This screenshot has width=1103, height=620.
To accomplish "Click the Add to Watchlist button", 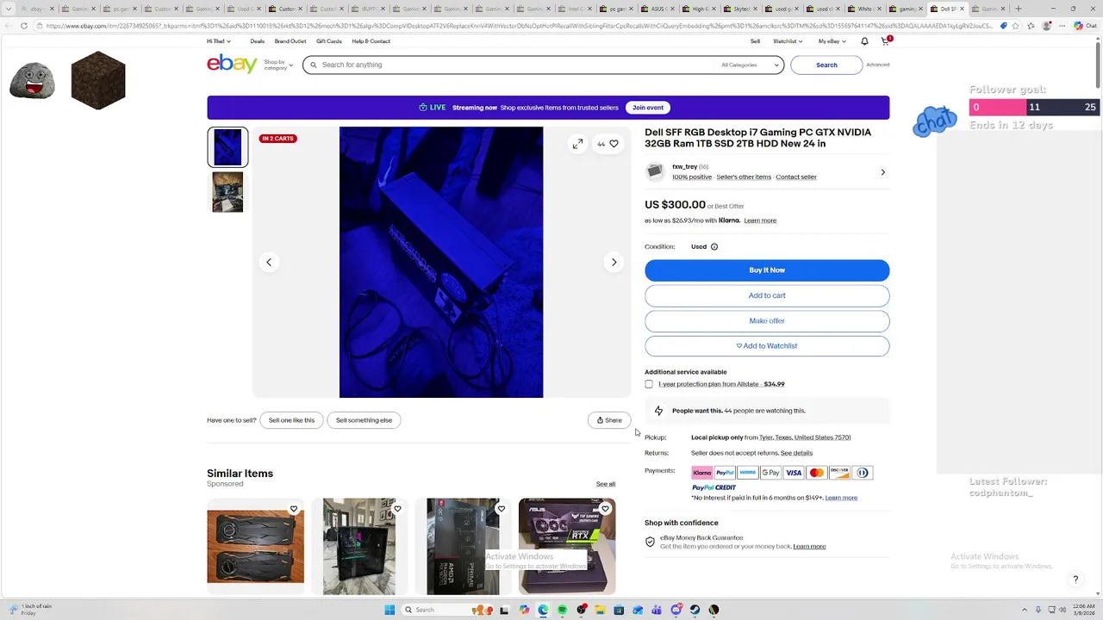I will click(x=767, y=346).
